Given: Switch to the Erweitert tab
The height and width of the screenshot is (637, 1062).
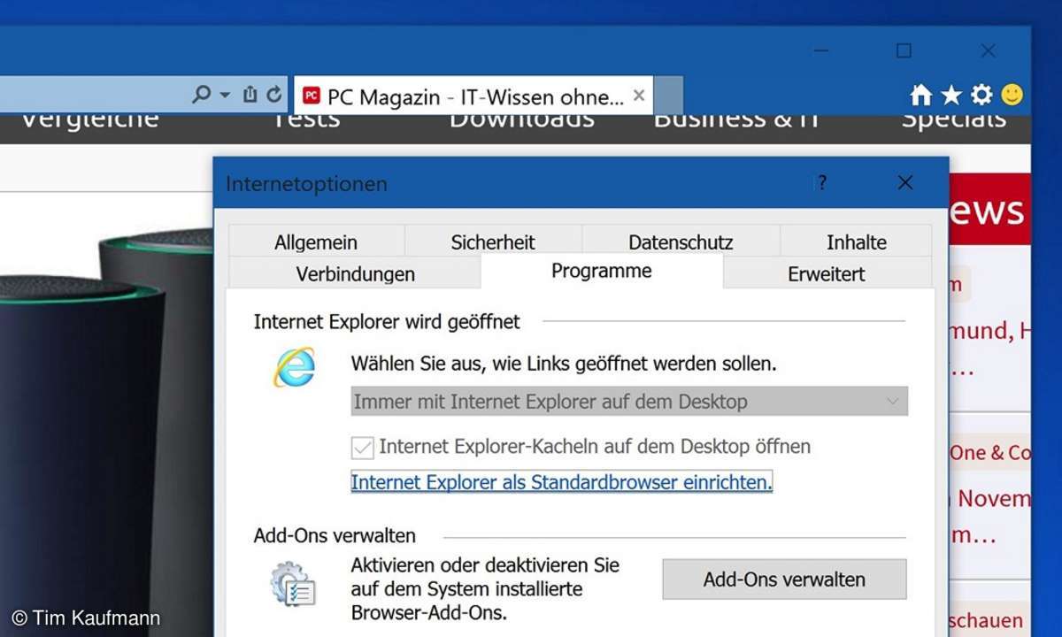Looking at the screenshot, I should [x=827, y=273].
